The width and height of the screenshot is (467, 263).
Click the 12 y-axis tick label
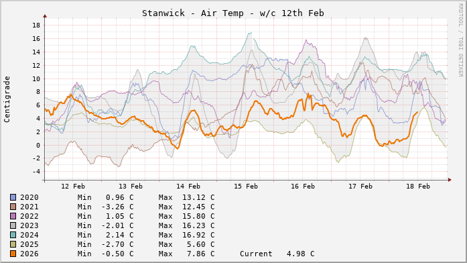point(36,66)
